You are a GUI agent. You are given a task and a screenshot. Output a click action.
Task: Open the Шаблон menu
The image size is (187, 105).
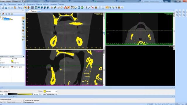(46, 4)
